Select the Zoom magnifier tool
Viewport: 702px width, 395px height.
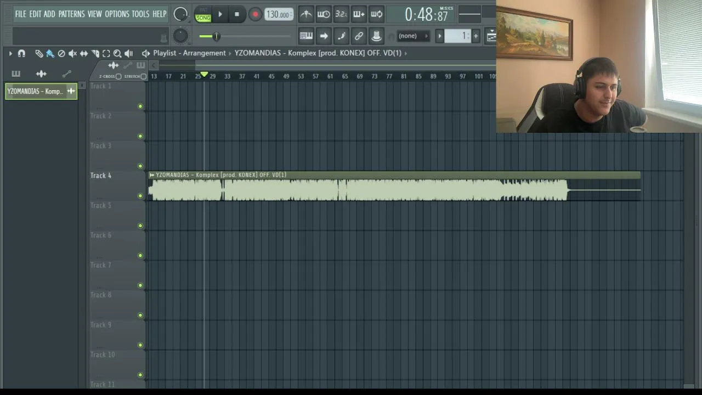(x=117, y=53)
